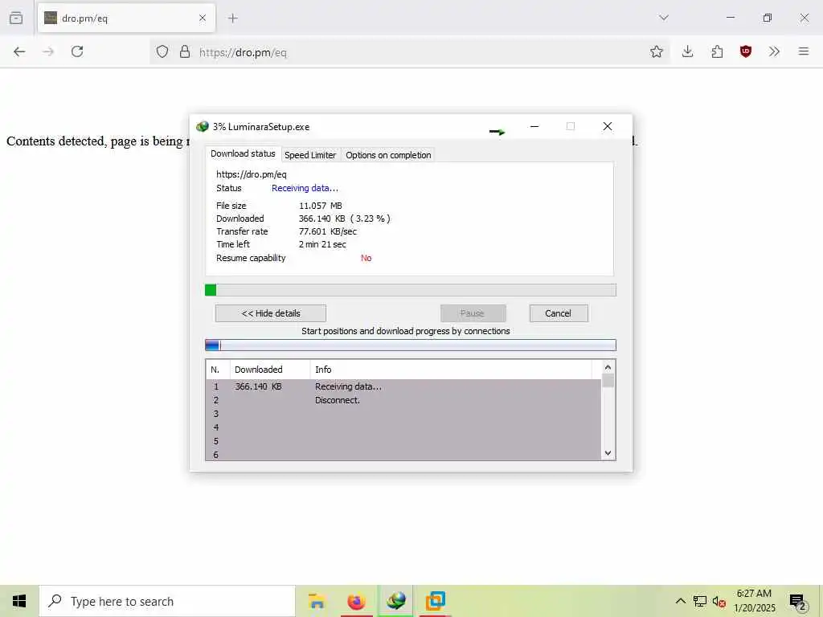Open a new tab with plus button
Image resolution: width=823 pixels, height=617 pixels.
(x=232, y=18)
